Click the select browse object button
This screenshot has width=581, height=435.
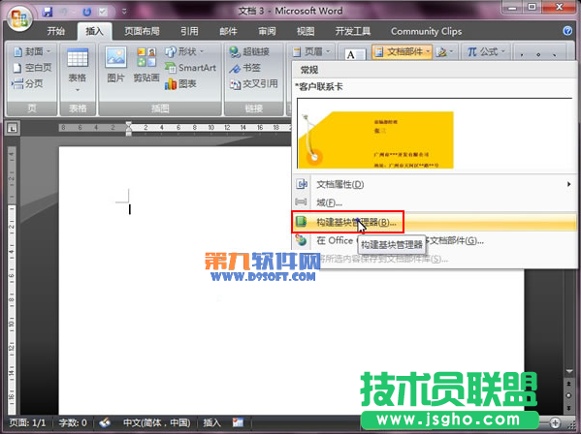[569, 395]
